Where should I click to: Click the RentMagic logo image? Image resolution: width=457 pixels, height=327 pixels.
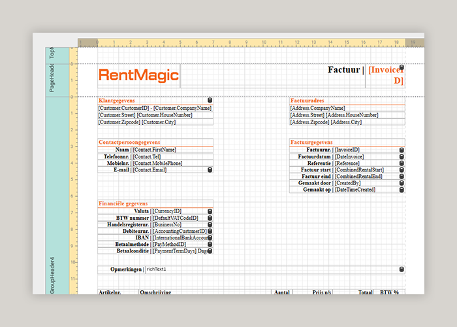click(138, 76)
